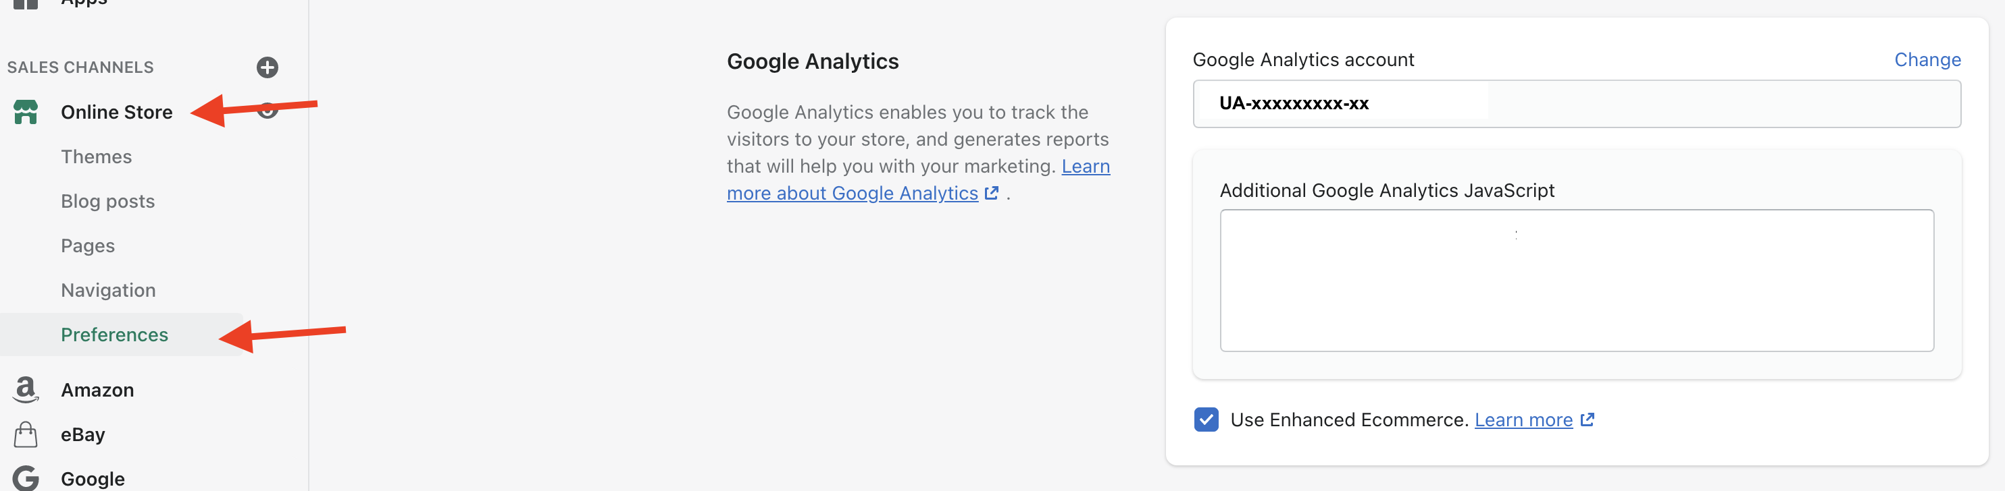The height and width of the screenshot is (491, 2005).
Task: Click the eBay shopping bag icon
Action: point(26,434)
